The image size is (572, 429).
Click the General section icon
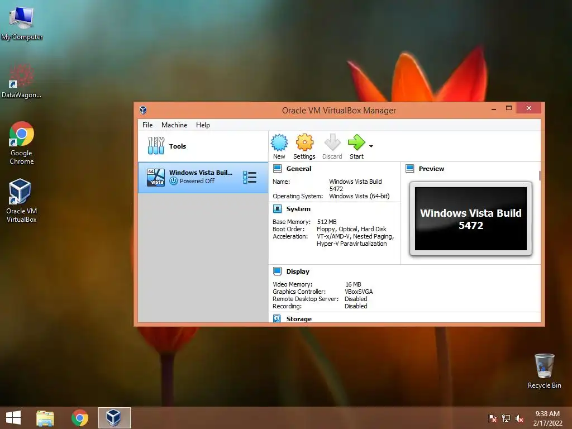277,169
